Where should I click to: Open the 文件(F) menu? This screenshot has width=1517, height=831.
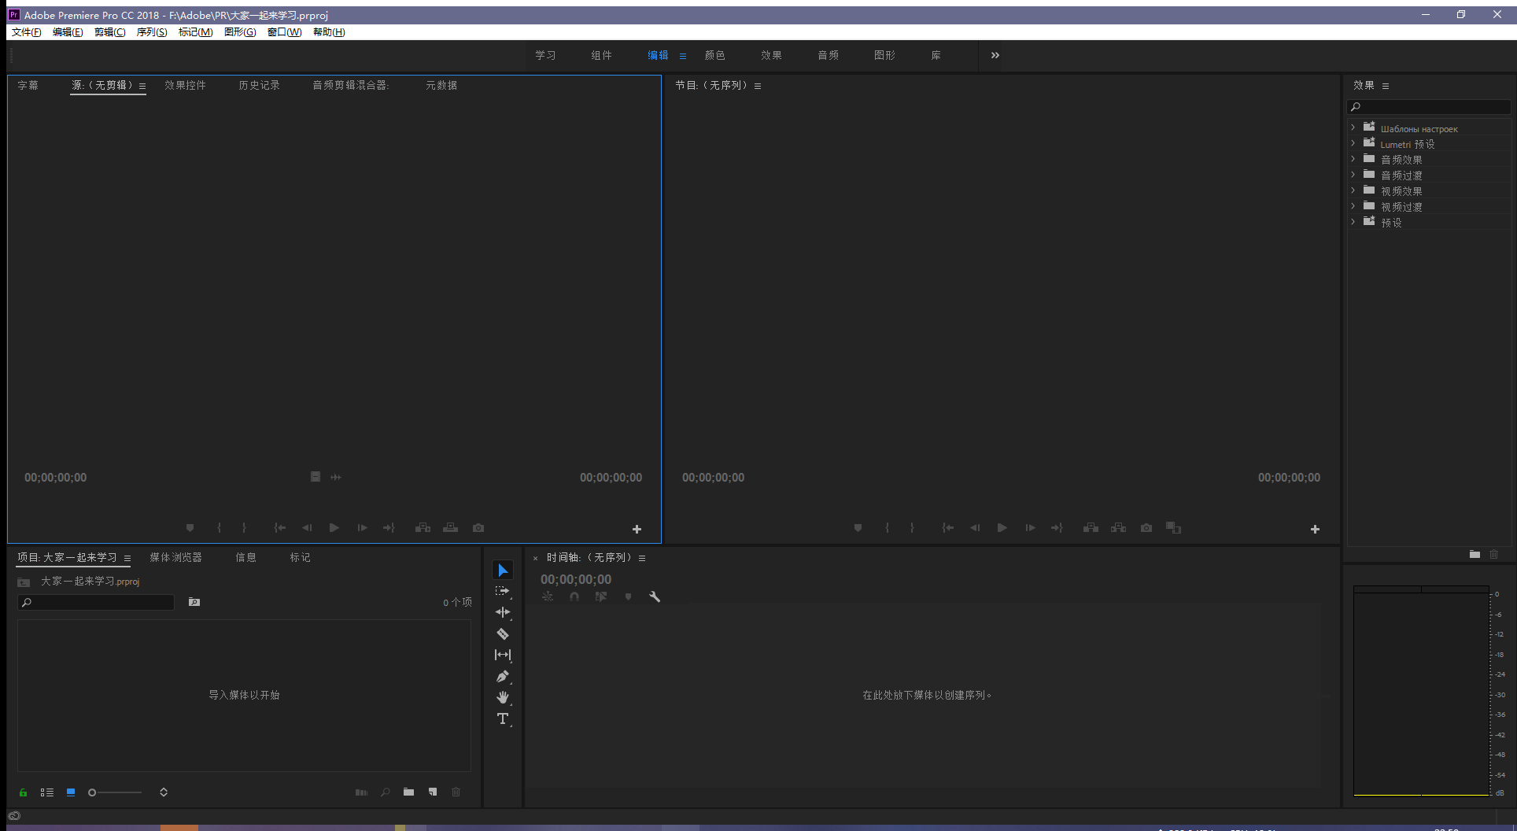pos(26,32)
